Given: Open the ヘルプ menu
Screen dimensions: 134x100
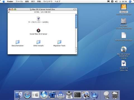Looking at the screenshot, I should [x=58, y=1].
